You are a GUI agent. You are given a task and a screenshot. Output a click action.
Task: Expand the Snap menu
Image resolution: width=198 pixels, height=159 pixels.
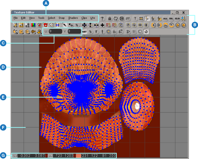click(x=62, y=18)
